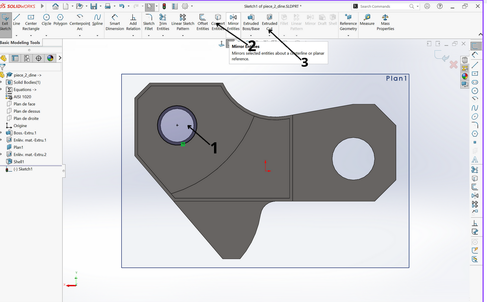Viewport: 487px width, 302px height.
Task: Pick the Centerpoint Arc tool
Action: click(80, 22)
